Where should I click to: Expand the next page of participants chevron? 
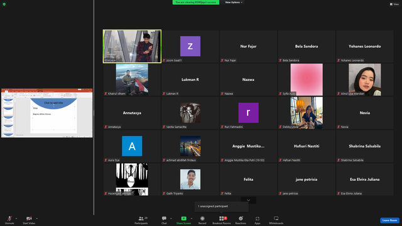coord(249,200)
